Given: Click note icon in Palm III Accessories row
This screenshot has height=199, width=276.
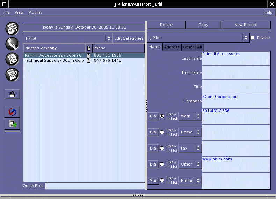Looking at the screenshot, I should click(88, 55).
